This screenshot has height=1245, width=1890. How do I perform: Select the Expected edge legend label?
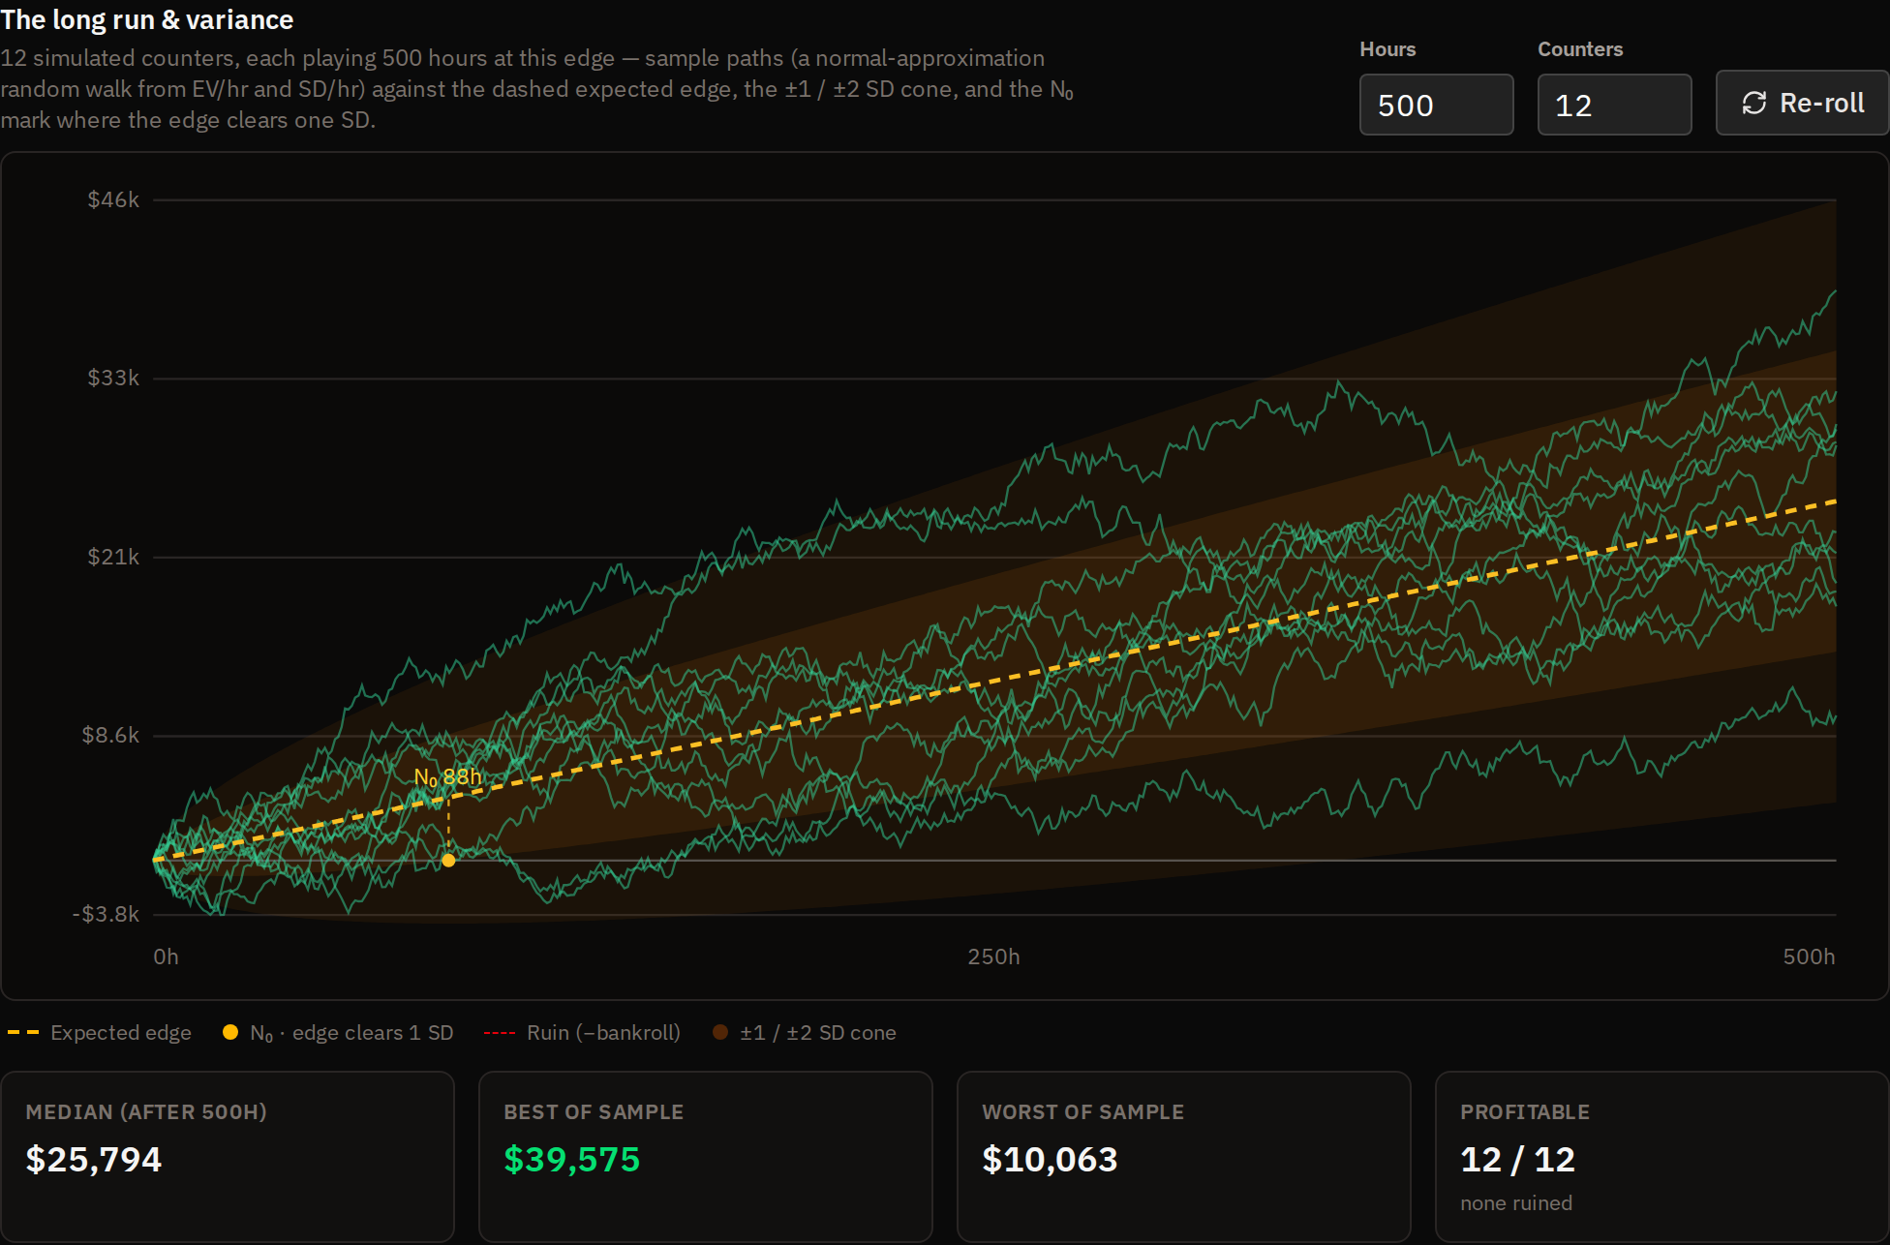tap(121, 1033)
